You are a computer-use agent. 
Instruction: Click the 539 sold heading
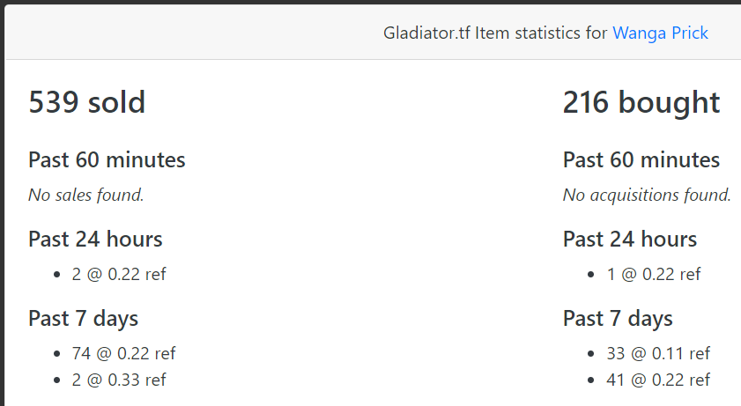tap(86, 103)
